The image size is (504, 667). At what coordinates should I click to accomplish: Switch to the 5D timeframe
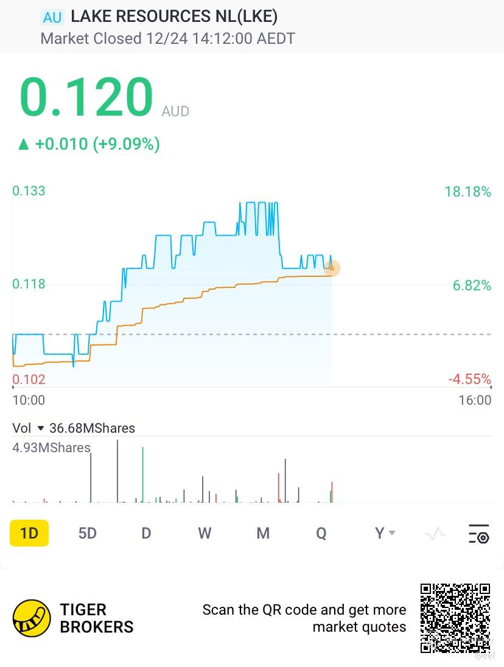coord(88,534)
